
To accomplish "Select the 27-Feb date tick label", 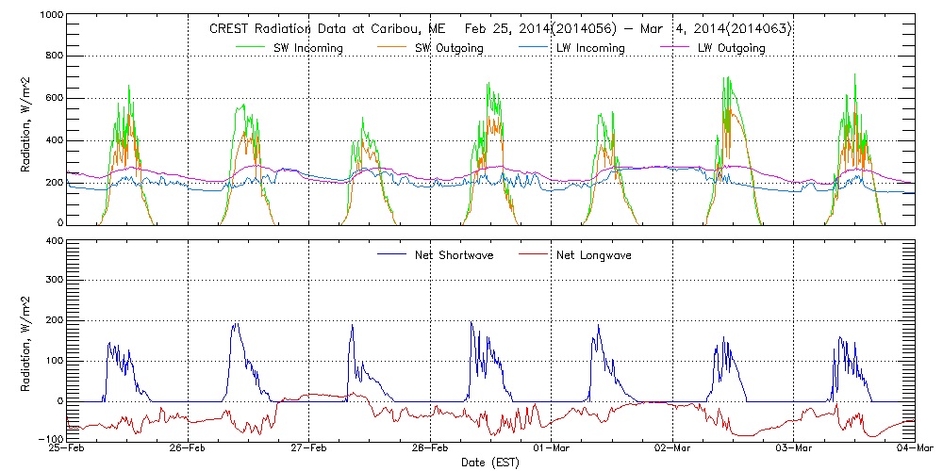I will tap(309, 448).
